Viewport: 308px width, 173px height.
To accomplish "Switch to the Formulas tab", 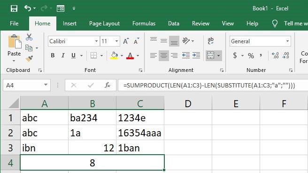I will click(x=144, y=24).
